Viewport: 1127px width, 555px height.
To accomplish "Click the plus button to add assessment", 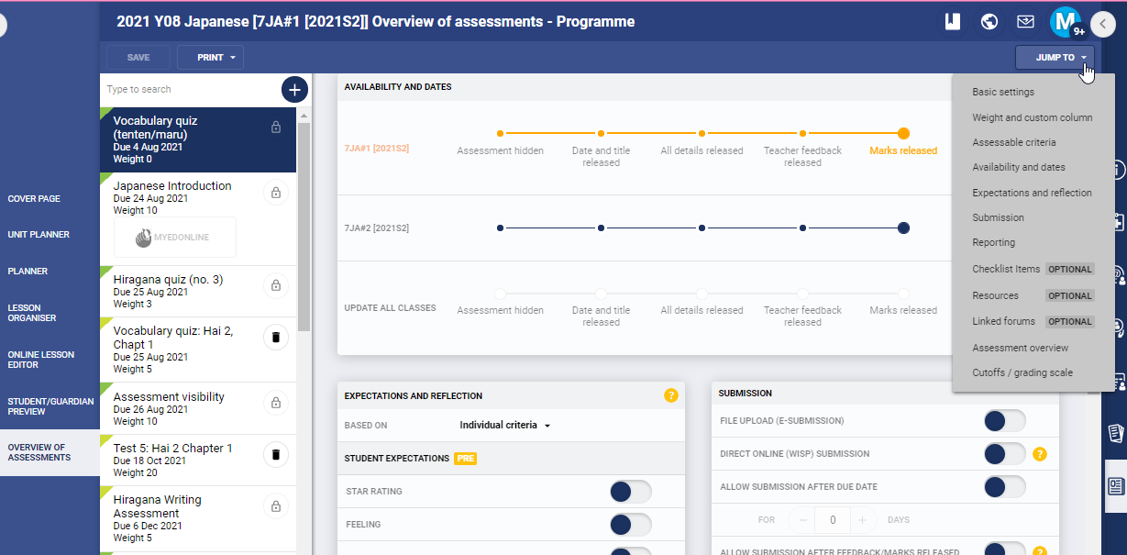I will click(x=293, y=89).
